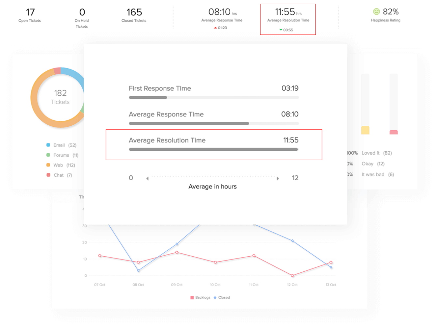Click the Backlogs data point at 11 Oct
The width and height of the screenshot is (436, 327).
tap(254, 256)
